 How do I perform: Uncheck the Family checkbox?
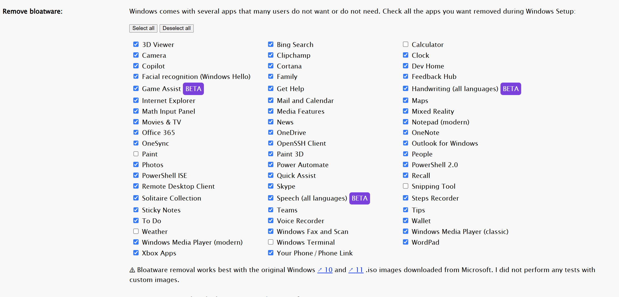pos(271,76)
